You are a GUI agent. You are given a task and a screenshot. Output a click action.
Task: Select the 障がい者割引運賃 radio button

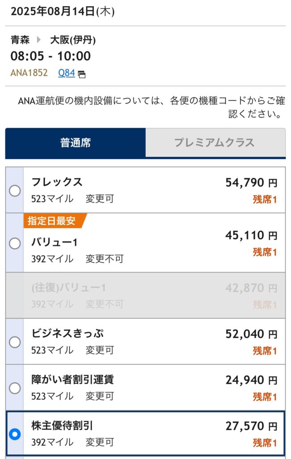(x=15, y=388)
